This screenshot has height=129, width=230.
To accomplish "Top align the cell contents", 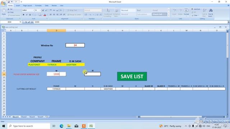I will coord(51,10).
